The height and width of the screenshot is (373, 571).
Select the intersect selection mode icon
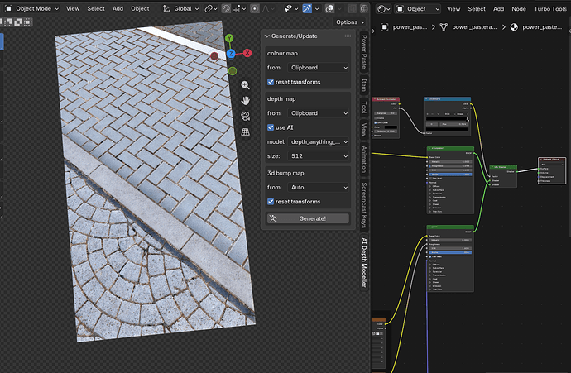pos(27,22)
